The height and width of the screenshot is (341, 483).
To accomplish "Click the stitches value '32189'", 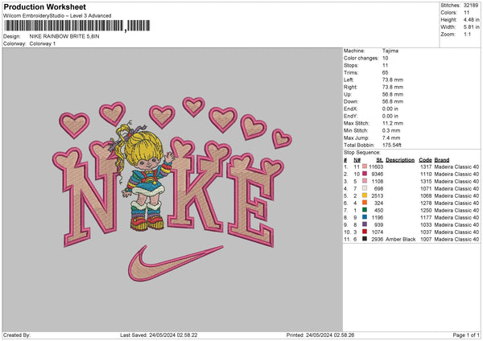I will pyautogui.click(x=471, y=6).
